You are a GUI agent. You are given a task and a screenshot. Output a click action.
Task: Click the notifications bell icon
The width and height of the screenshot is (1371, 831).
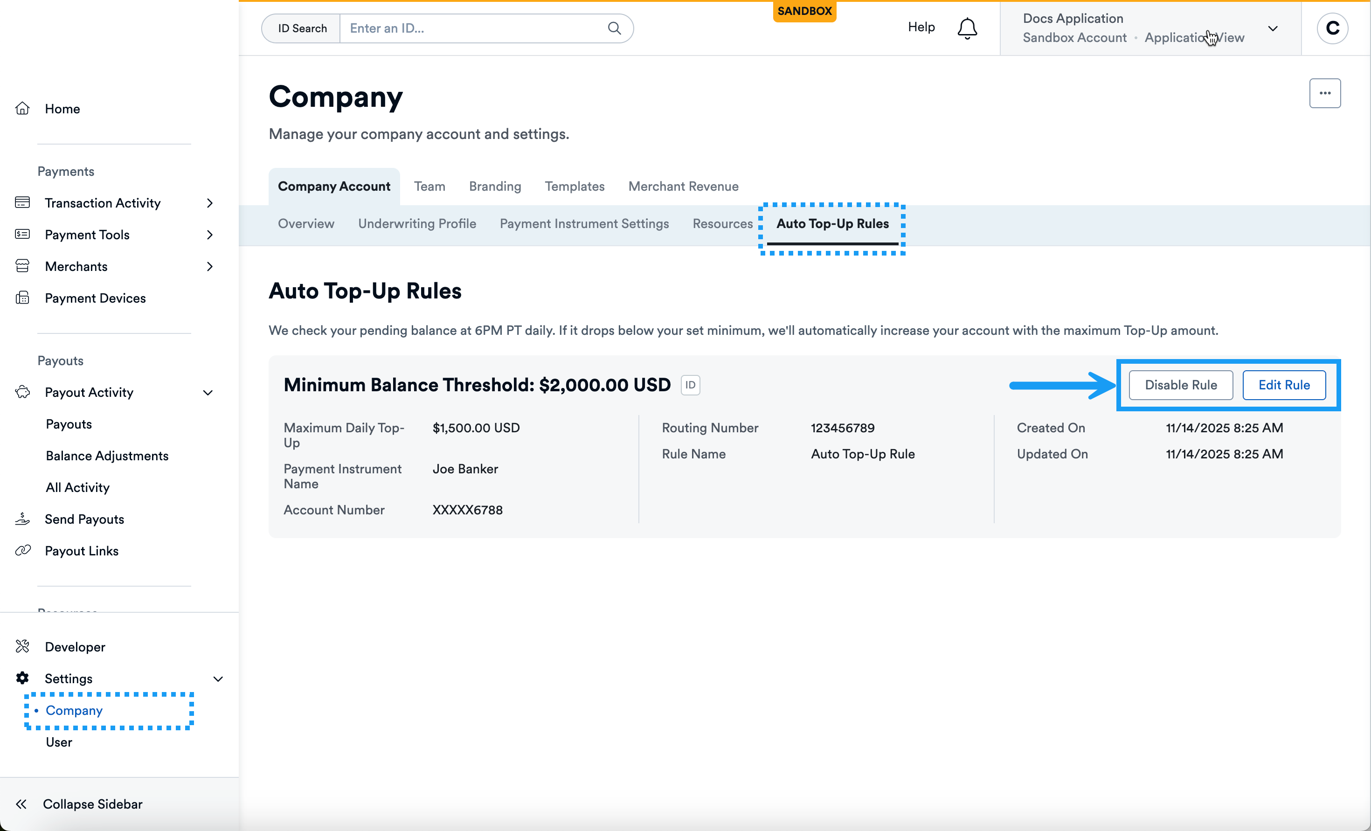[967, 28]
